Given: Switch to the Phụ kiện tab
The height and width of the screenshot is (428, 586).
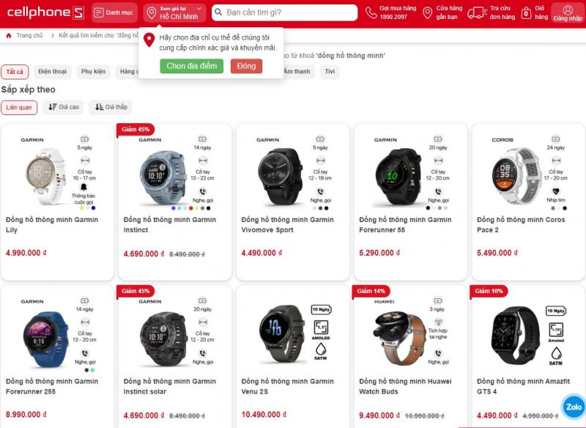Looking at the screenshot, I should 94,71.
